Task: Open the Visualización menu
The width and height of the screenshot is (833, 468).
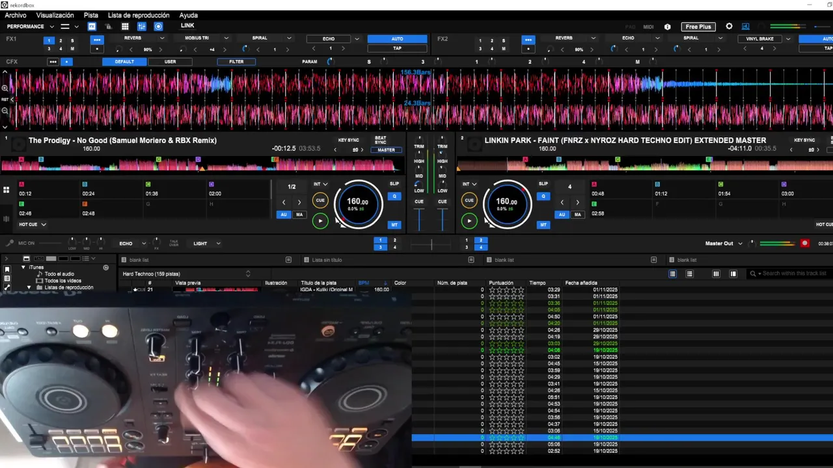Action: (55, 15)
